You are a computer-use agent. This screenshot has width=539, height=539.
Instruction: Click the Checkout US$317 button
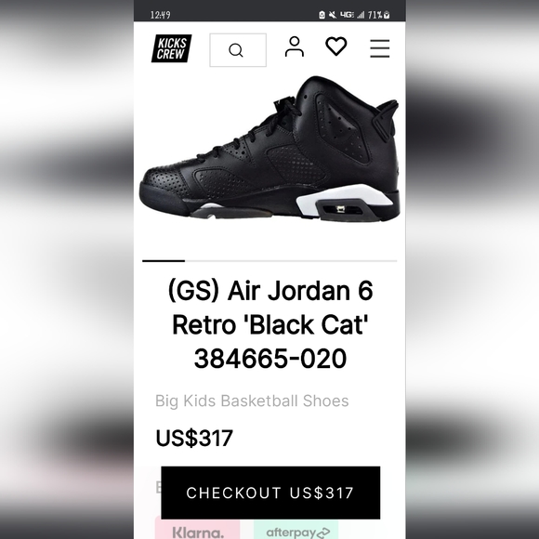(x=270, y=493)
